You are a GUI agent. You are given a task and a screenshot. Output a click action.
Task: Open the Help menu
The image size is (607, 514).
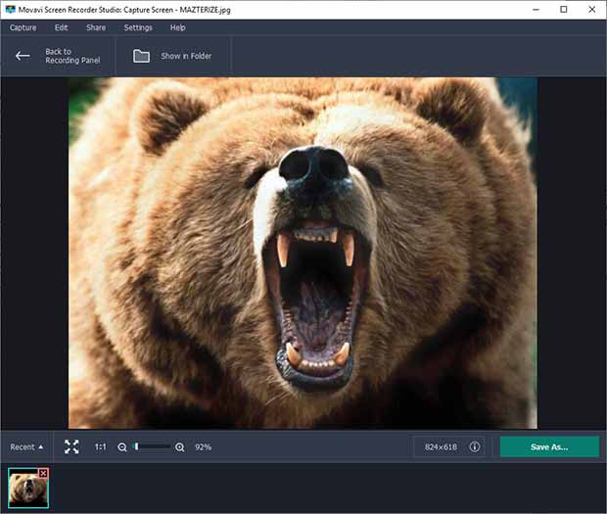click(x=177, y=27)
